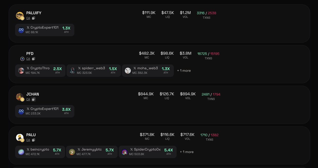
Task: Copy the PALU contract address
Action: [x=33, y=140]
